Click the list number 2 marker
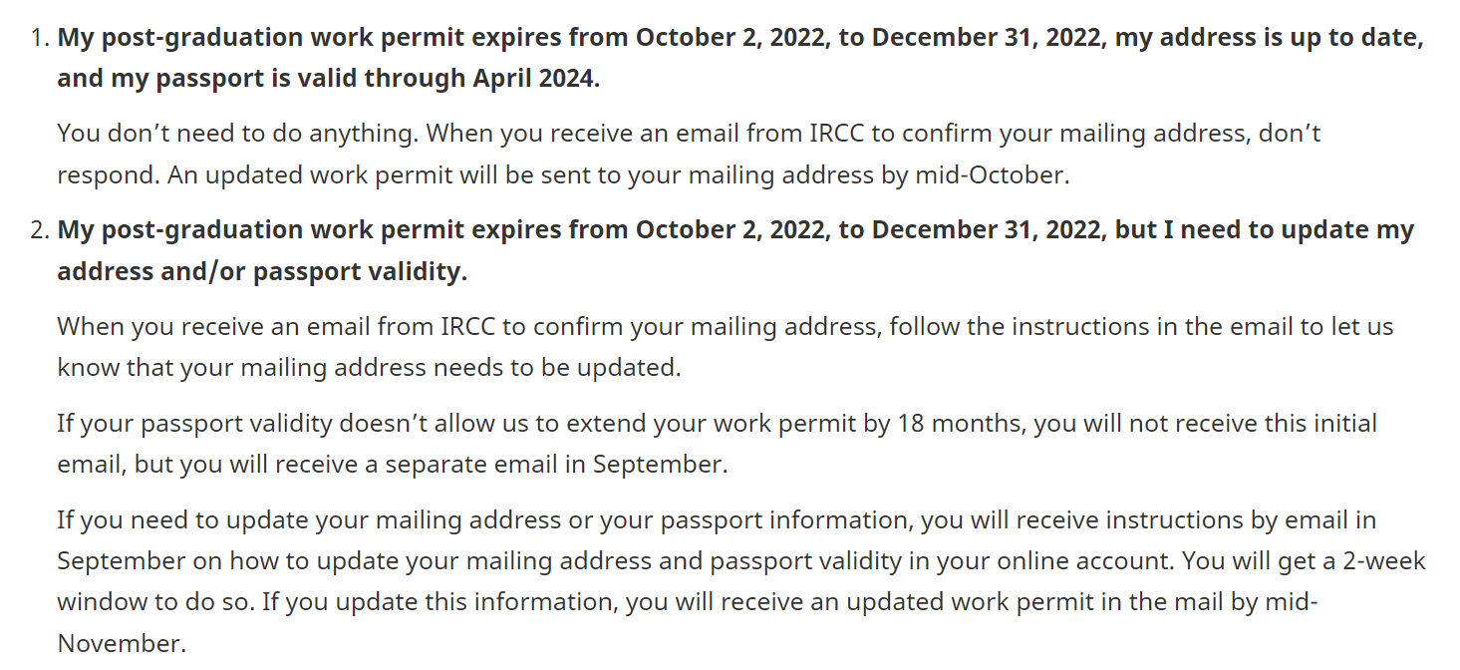This screenshot has width=1460, height=670. pos(38,230)
